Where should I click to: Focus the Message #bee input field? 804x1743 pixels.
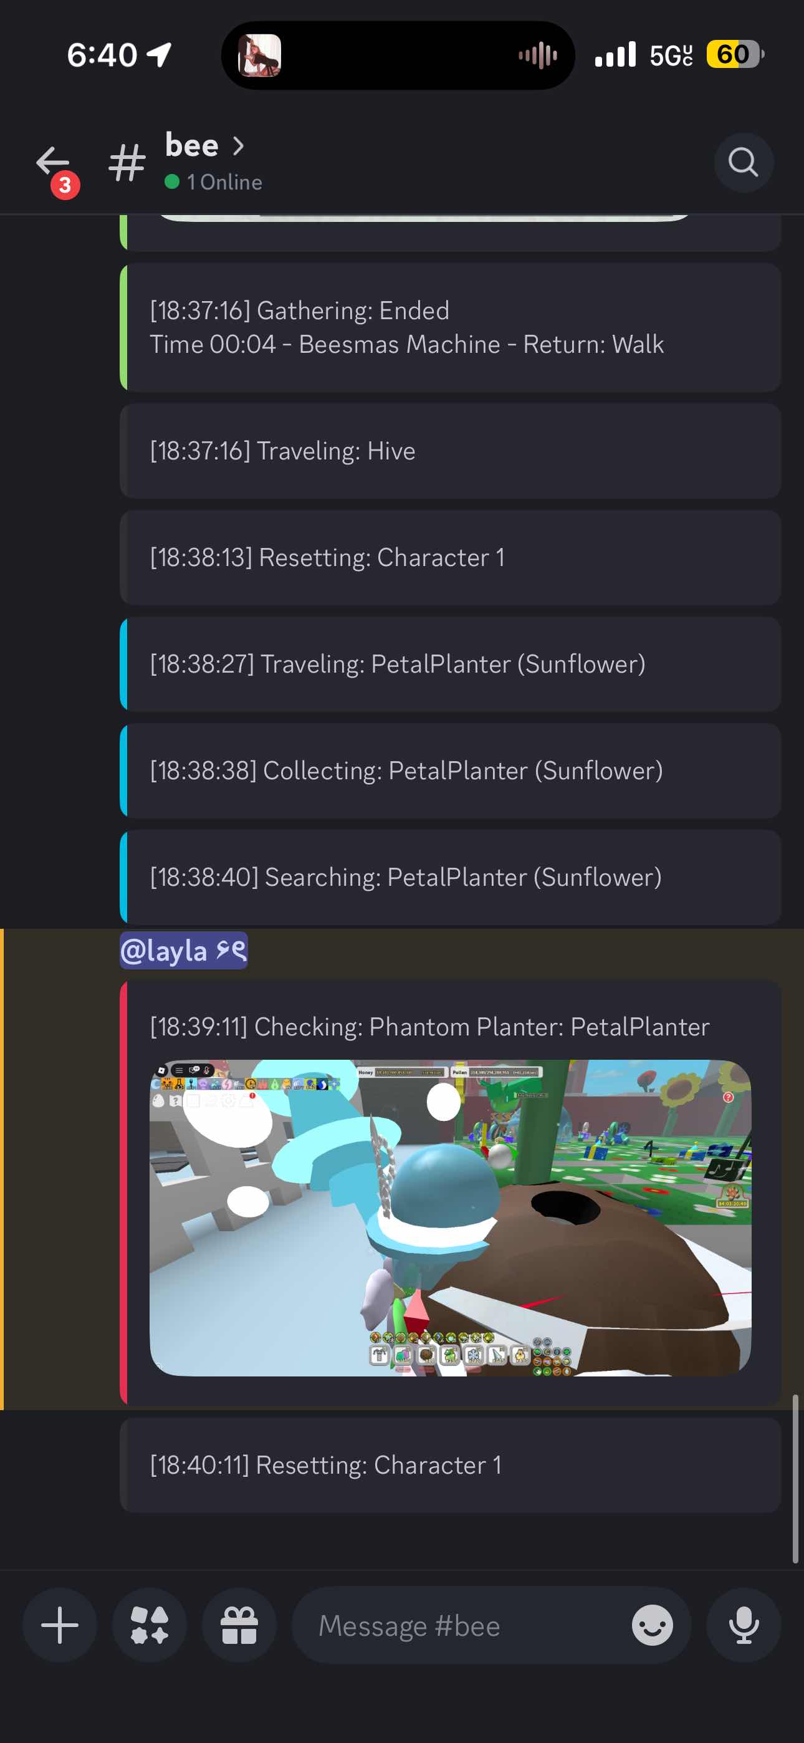pyautogui.click(x=460, y=1625)
